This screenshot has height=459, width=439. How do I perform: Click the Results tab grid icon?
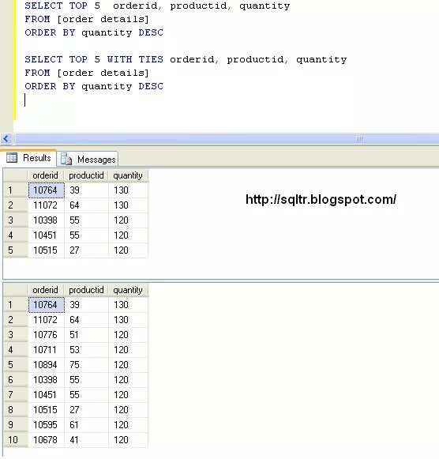tap(12, 158)
